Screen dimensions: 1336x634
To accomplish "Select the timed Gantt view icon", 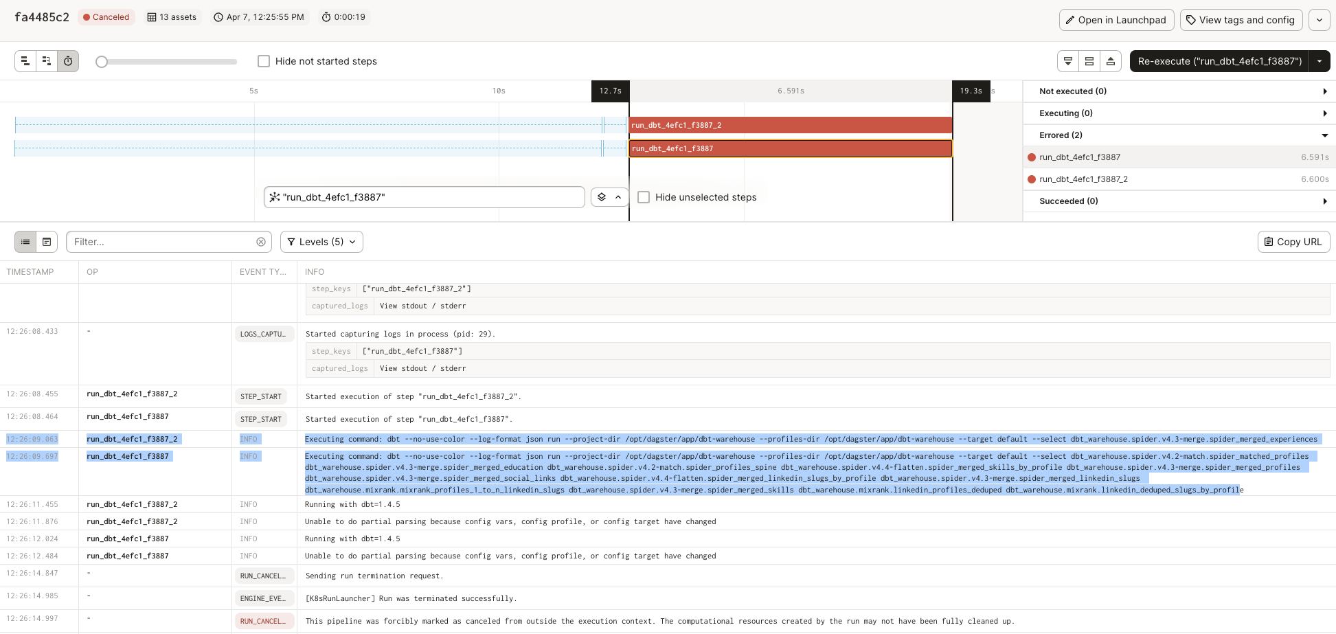I will click(68, 61).
